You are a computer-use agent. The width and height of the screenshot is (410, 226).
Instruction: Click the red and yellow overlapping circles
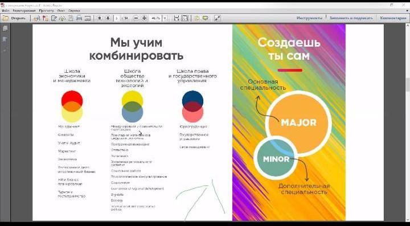click(x=72, y=106)
